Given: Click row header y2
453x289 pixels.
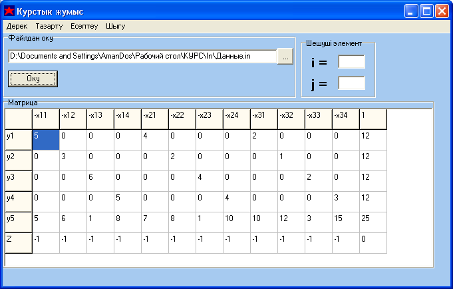Looking at the screenshot, I should (x=19, y=160).
